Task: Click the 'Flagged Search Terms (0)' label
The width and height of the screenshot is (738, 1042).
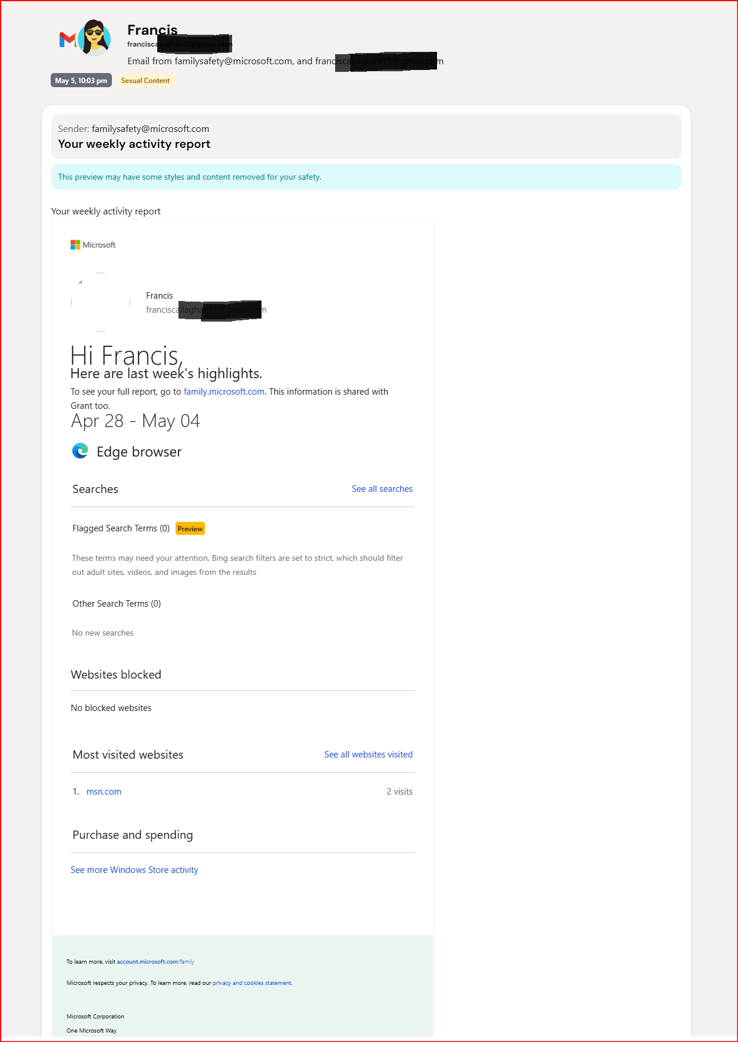Action: click(x=121, y=528)
